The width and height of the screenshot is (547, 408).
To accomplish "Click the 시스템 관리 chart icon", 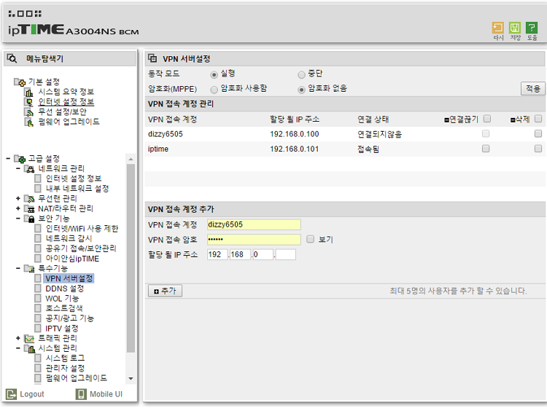I will pyautogui.click(x=29, y=349).
